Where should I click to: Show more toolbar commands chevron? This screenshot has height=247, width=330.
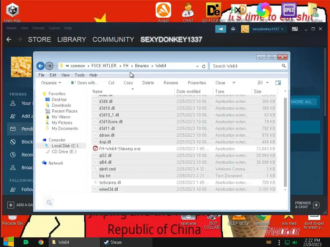[x=234, y=83]
